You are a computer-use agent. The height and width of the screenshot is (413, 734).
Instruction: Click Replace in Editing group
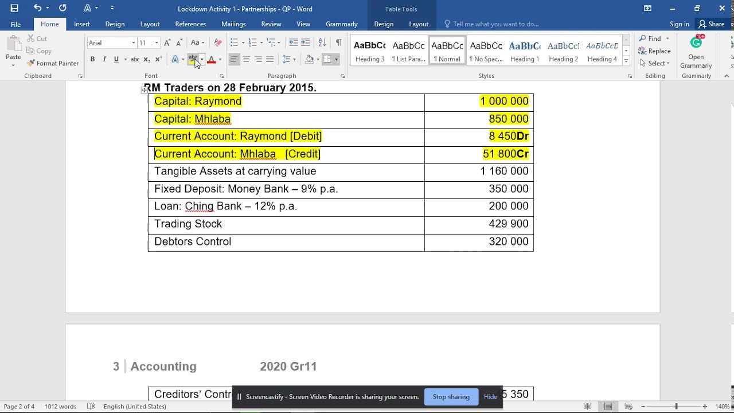(x=654, y=51)
